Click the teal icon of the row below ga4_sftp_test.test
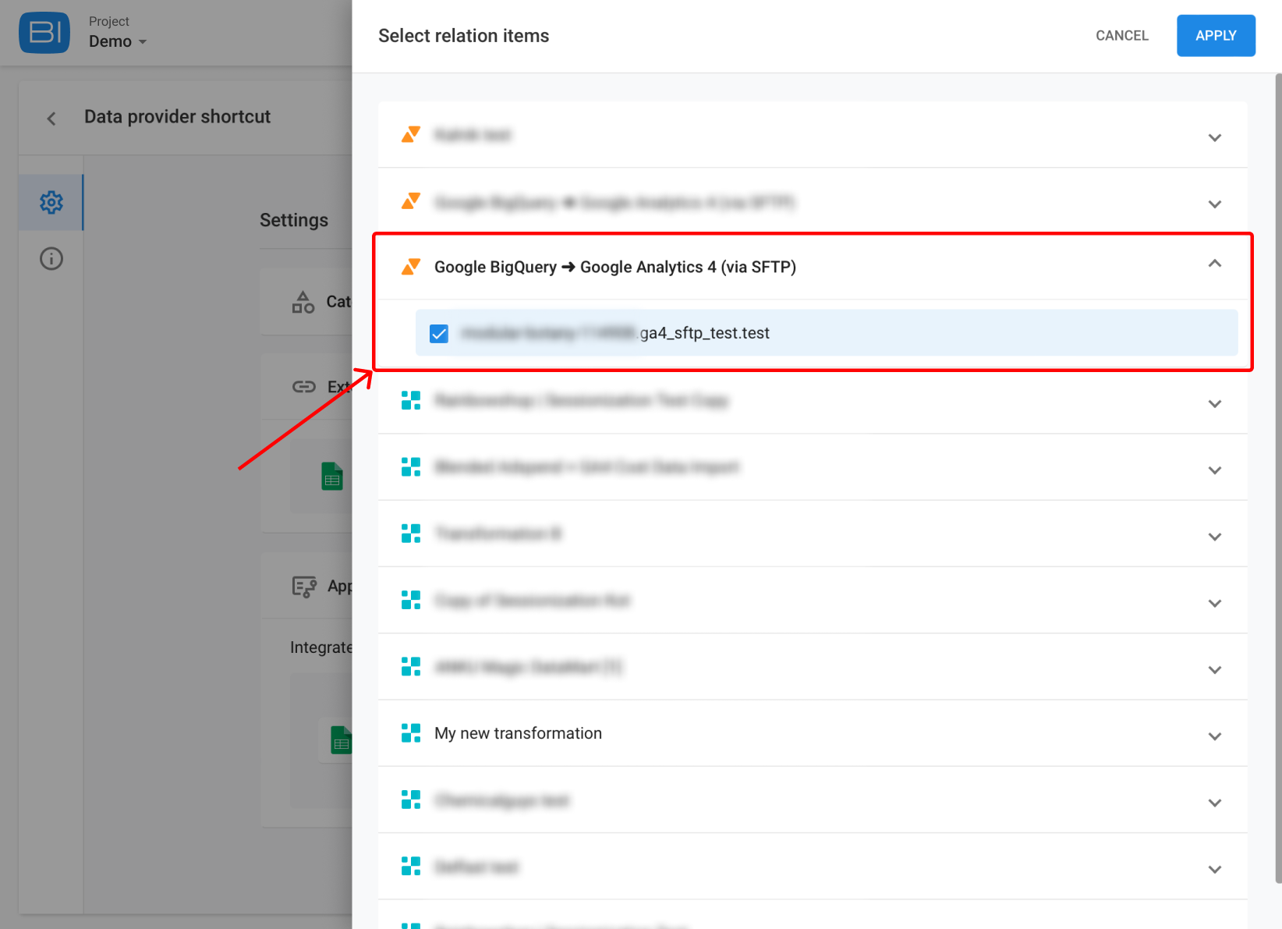Viewport: 1282px width, 929px height. pyautogui.click(x=411, y=400)
